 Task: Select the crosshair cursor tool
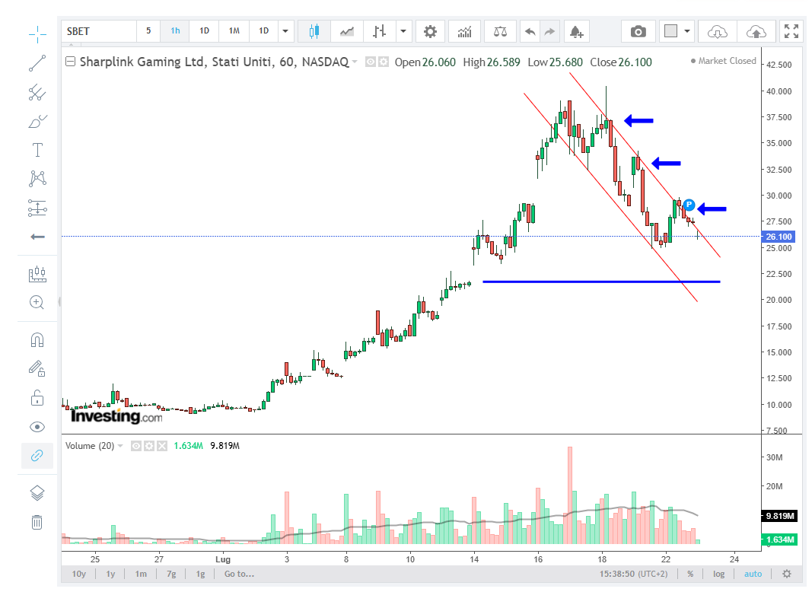click(x=37, y=35)
